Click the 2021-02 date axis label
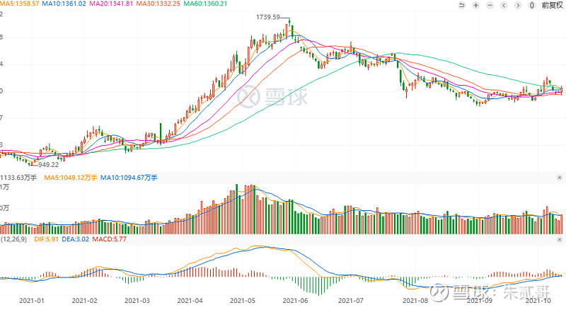The height and width of the screenshot is (310, 566). [84, 301]
